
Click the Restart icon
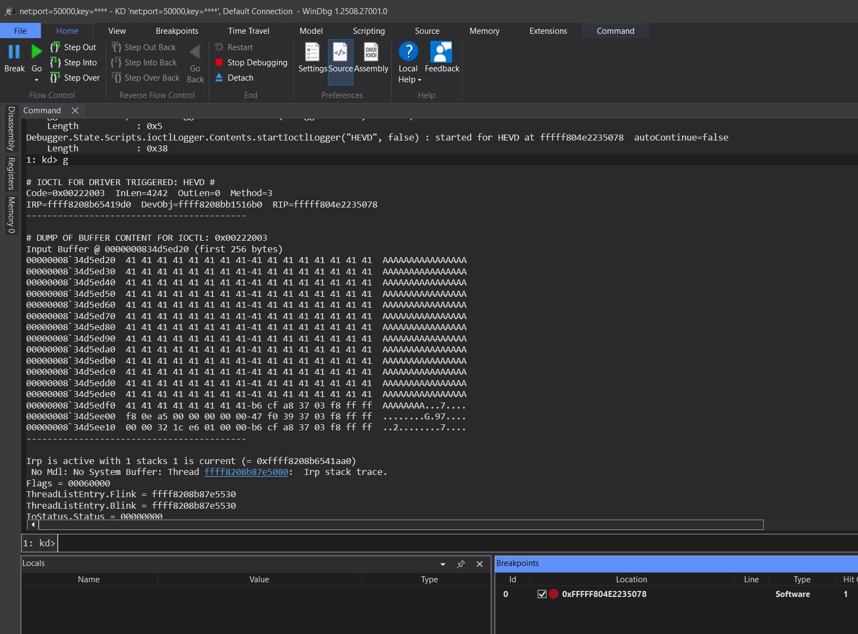pyautogui.click(x=219, y=47)
